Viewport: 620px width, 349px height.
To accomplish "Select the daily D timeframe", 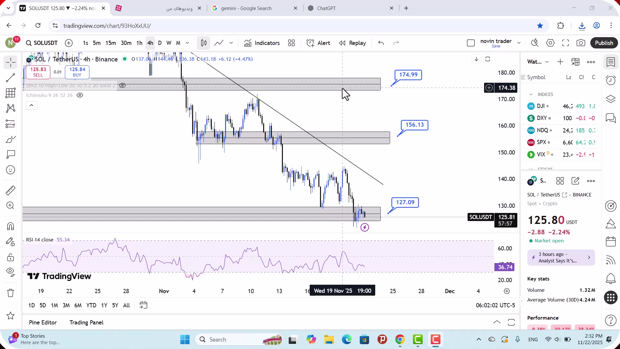I will tap(160, 43).
